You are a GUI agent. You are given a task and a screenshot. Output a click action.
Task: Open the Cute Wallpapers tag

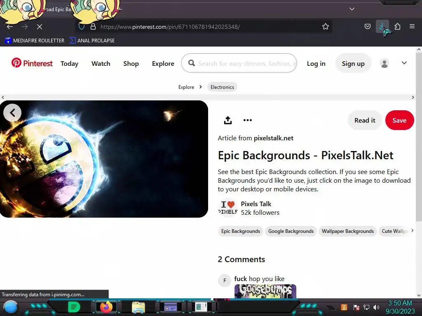click(x=394, y=231)
